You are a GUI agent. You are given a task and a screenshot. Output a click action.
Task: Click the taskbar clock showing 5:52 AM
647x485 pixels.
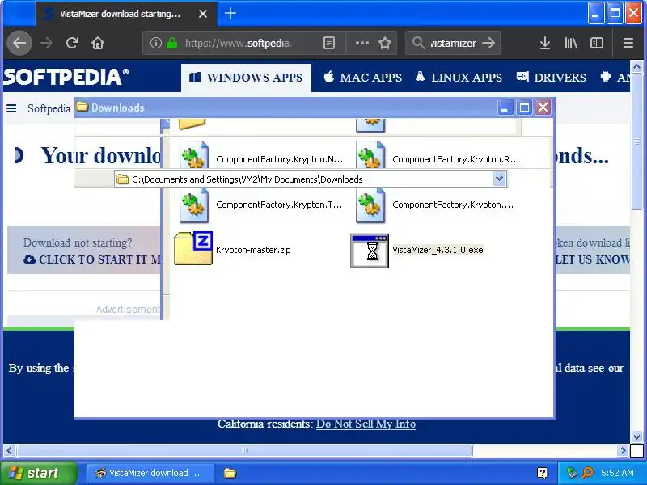[x=617, y=473]
